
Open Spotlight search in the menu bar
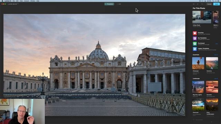[213, 1]
